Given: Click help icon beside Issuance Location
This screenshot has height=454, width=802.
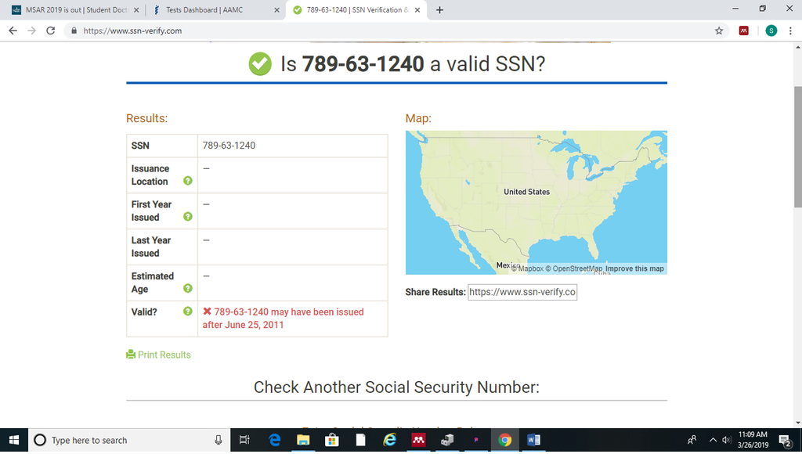Looking at the screenshot, I should click(188, 181).
